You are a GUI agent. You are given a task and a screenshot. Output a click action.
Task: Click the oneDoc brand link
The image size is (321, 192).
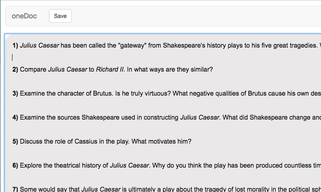pos(24,16)
